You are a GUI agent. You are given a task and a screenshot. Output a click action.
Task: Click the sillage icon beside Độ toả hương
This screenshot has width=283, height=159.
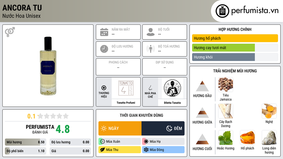pyautogui.click(x=151, y=49)
